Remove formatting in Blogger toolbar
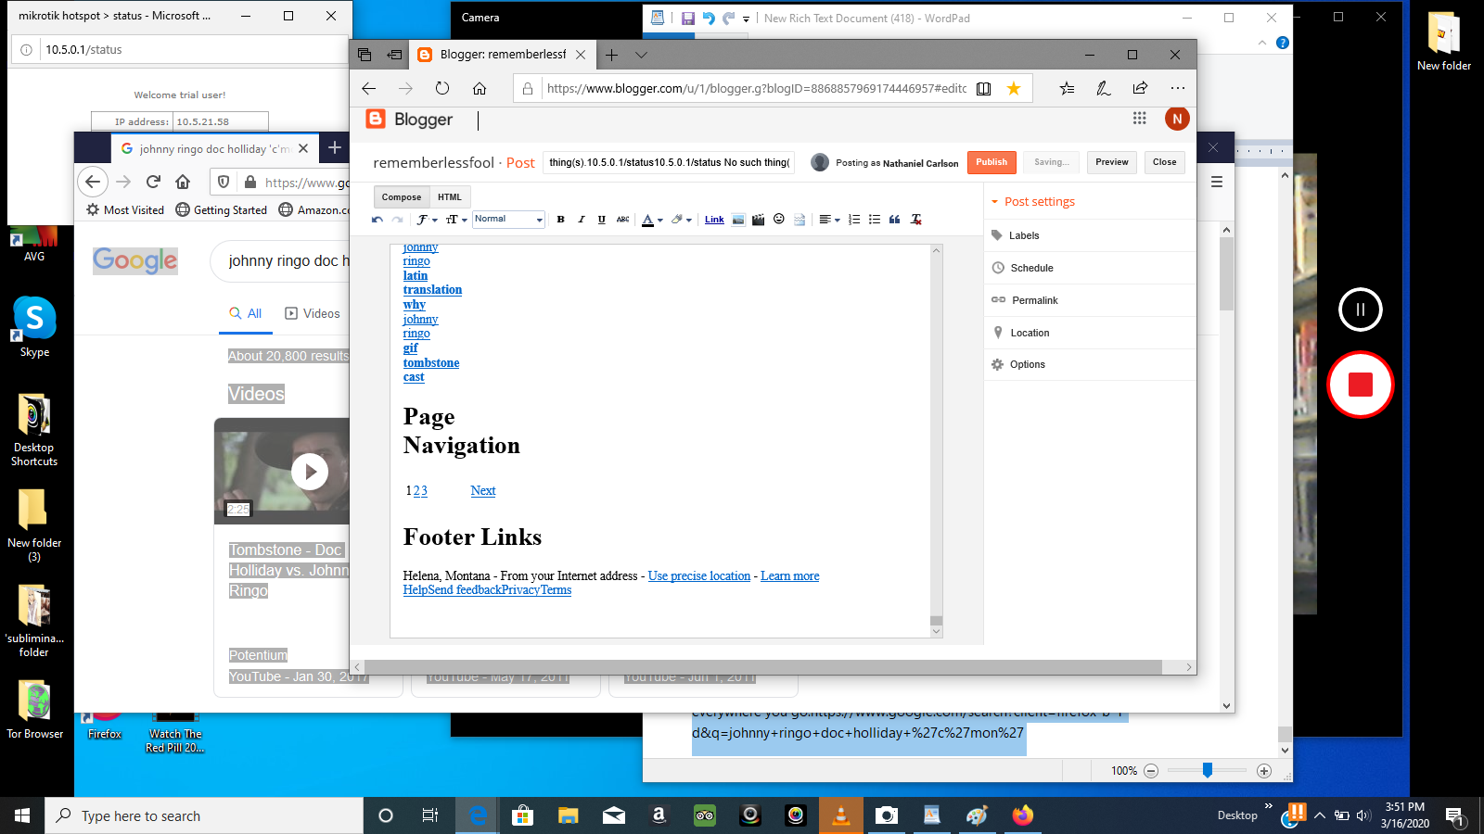 point(916,220)
